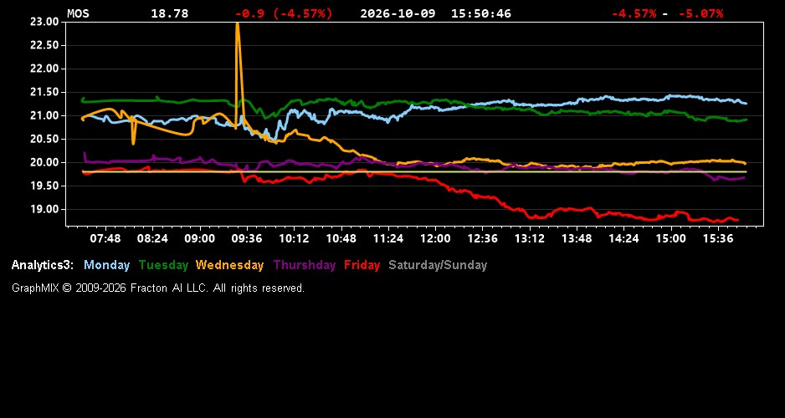The image size is (785, 418).
Task: Click the last price 18.78
Action: click(170, 13)
